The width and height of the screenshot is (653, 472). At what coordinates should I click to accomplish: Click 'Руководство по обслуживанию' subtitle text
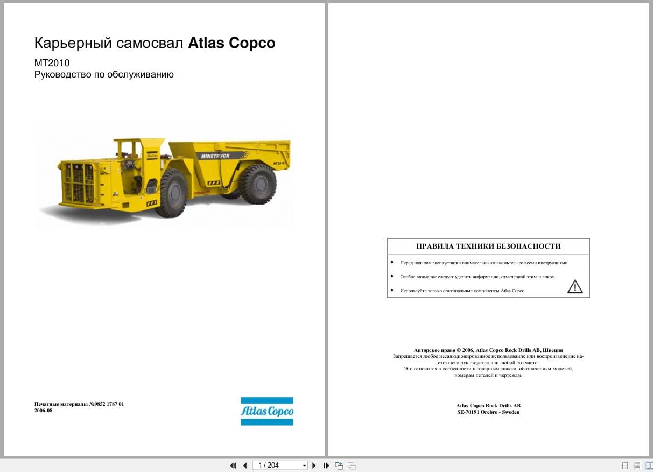[104, 75]
